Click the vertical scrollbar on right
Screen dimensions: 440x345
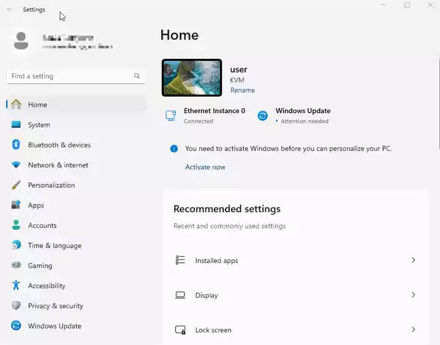(439, 103)
